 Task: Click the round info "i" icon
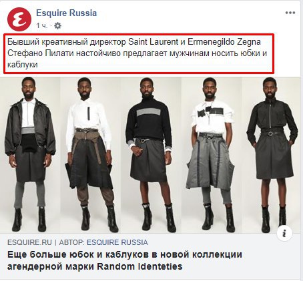[x=284, y=234]
